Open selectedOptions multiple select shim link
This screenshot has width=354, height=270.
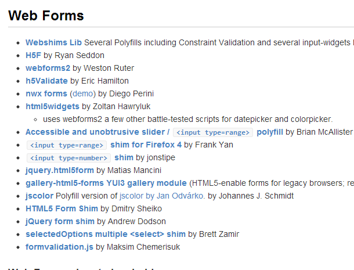(106, 234)
